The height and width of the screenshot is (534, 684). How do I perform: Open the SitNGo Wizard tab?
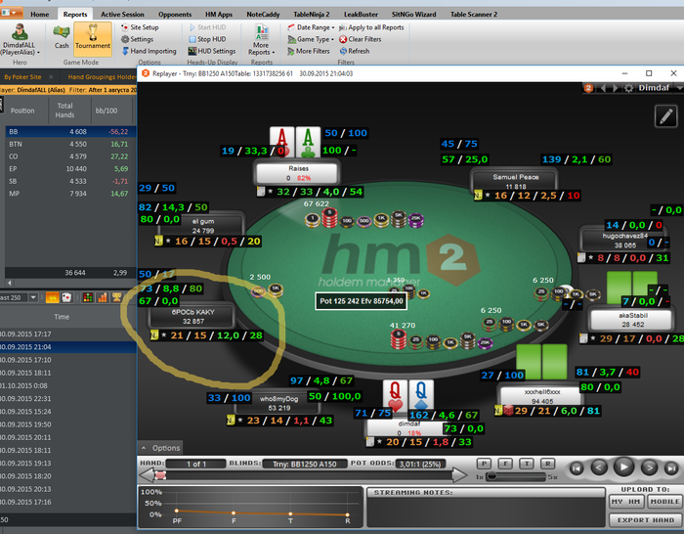click(414, 15)
